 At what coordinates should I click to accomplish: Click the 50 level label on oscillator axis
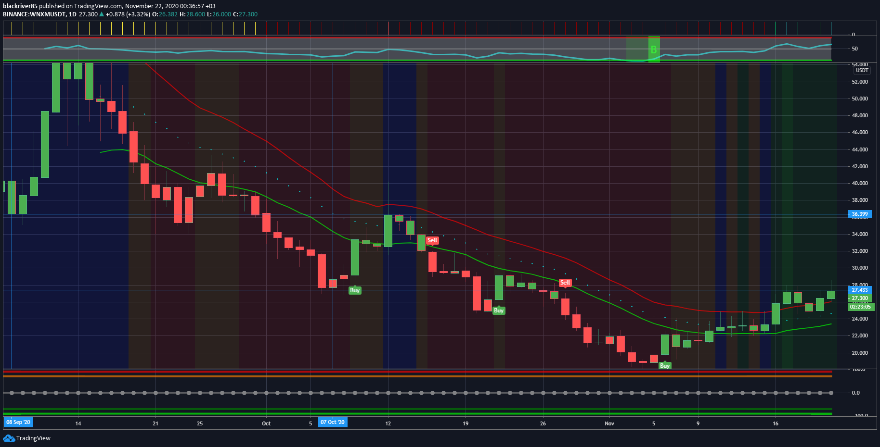854,49
